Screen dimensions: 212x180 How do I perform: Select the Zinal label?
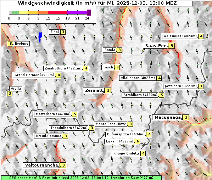point(54,32)
